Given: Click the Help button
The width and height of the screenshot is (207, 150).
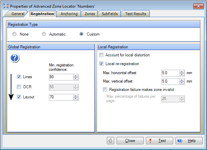Looking at the screenshot, I should [x=189, y=141].
